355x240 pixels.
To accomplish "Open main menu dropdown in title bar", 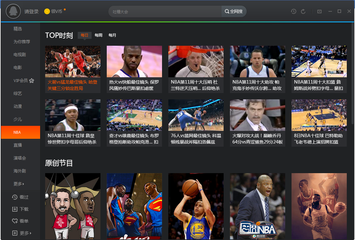I will [x=319, y=12].
